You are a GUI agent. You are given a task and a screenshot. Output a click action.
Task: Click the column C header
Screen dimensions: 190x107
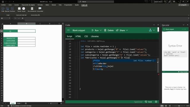40,23
